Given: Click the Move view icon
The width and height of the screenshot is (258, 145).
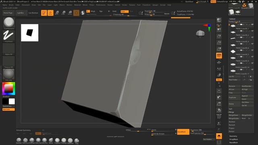Looking at the screenshot, I should [x=219, y=97].
